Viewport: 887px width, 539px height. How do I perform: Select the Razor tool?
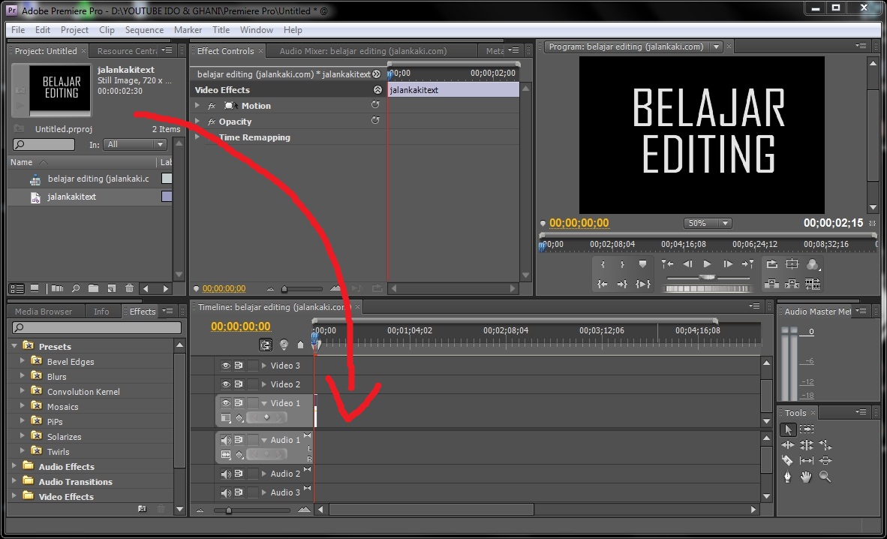789,460
